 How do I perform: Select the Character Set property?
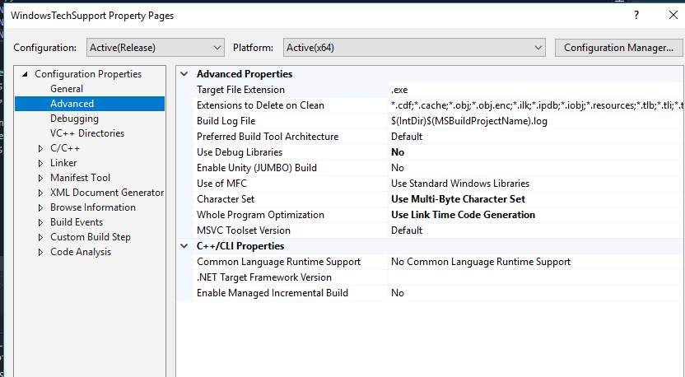coord(226,199)
